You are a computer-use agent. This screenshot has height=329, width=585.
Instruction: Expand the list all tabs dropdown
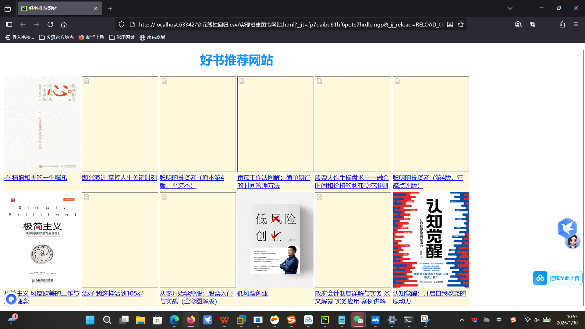(x=510, y=9)
